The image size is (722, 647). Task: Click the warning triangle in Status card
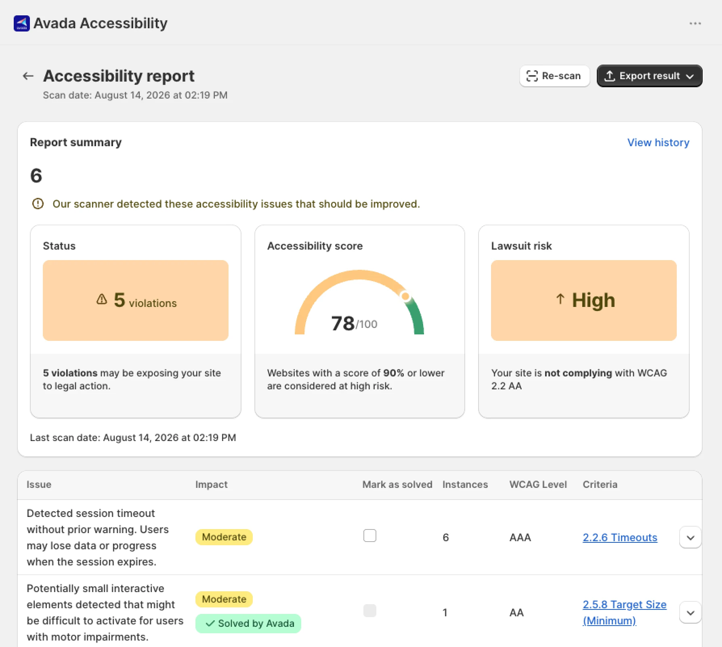pyautogui.click(x=102, y=299)
